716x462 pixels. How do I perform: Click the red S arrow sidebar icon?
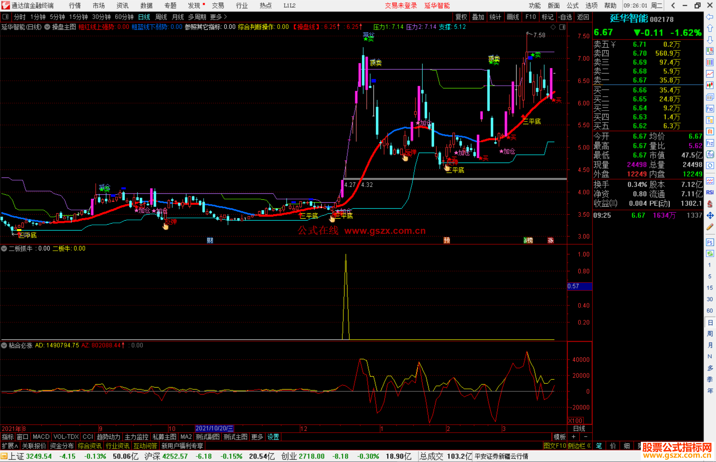pos(710,204)
